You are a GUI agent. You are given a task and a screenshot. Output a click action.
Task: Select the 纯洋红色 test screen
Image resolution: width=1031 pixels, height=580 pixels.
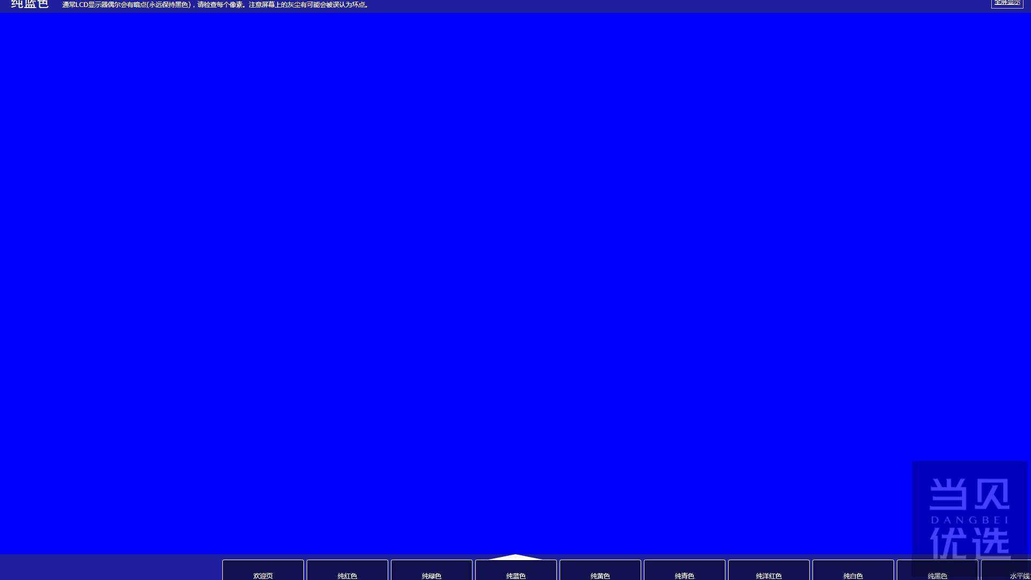point(769,574)
